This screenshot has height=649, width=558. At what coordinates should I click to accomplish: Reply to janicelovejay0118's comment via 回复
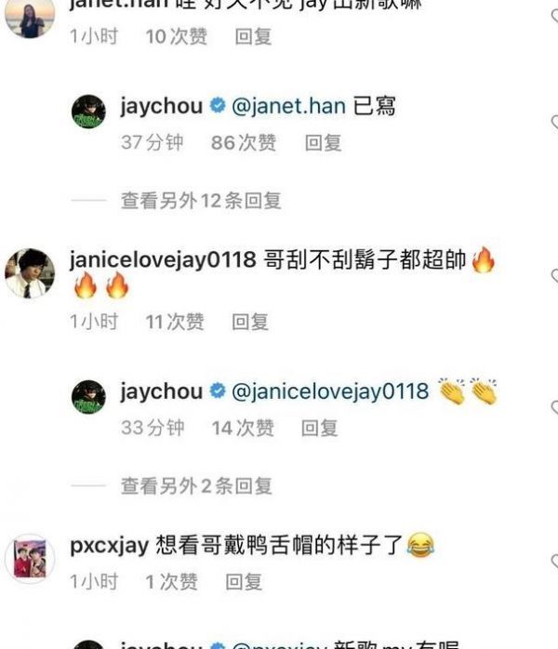click(x=250, y=323)
